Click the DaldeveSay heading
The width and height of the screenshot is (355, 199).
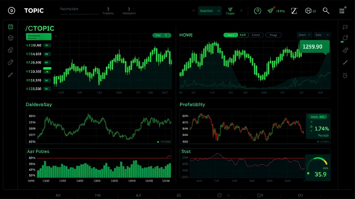click(39, 104)
